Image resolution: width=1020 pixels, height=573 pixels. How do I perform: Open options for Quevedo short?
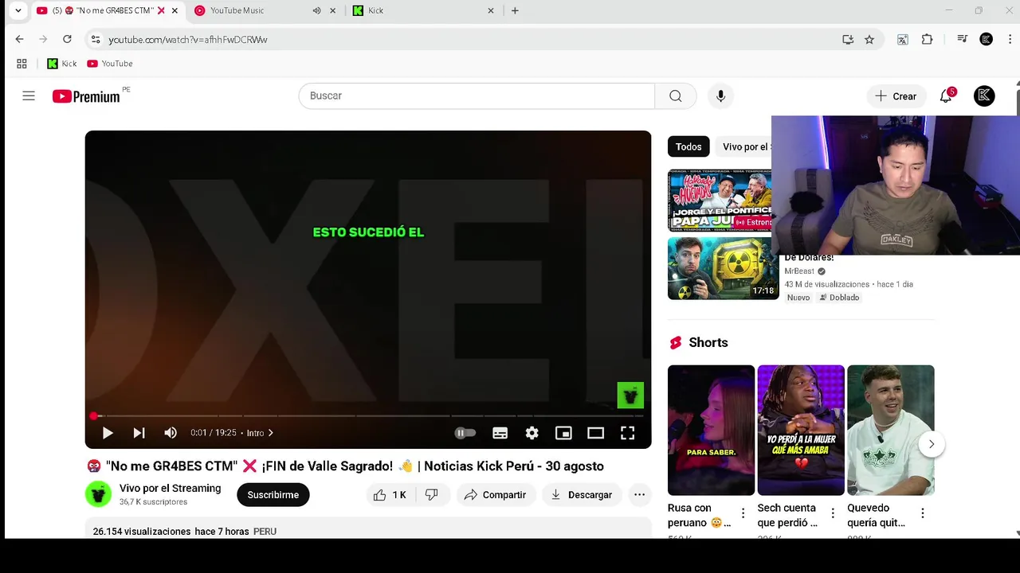[923, 513]
